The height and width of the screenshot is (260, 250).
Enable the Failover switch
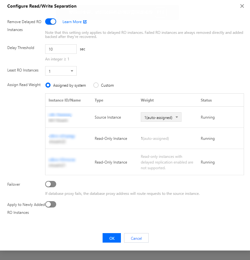pos(51,184)
